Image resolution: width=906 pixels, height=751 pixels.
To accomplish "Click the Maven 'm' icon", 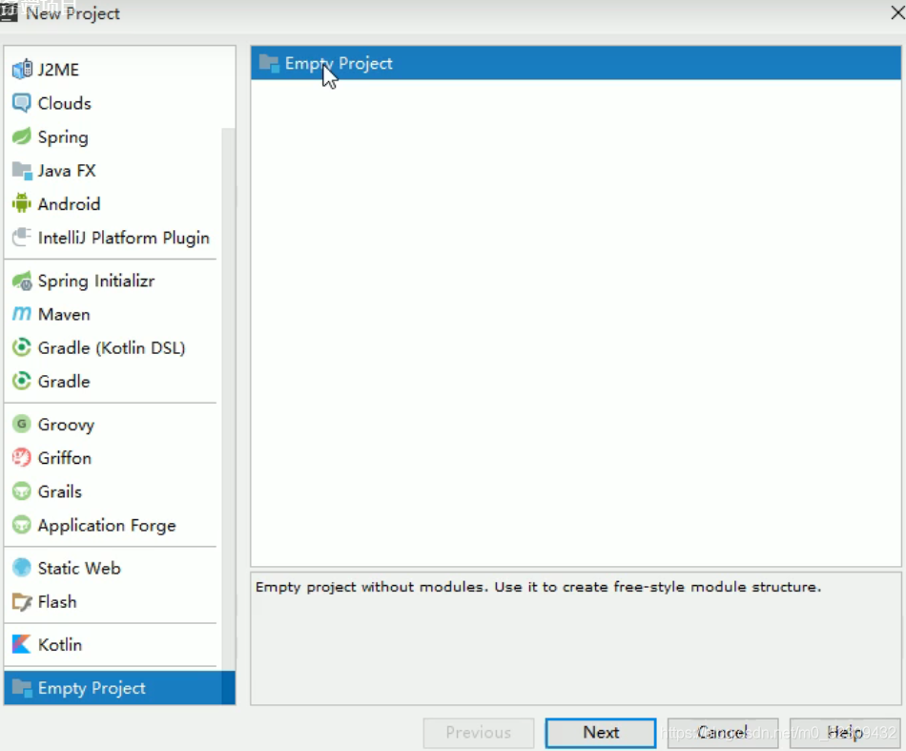I will tap(22, 315).
